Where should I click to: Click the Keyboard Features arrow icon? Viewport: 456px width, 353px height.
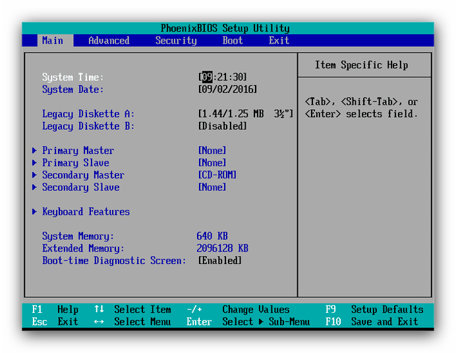tap(34, 212)
